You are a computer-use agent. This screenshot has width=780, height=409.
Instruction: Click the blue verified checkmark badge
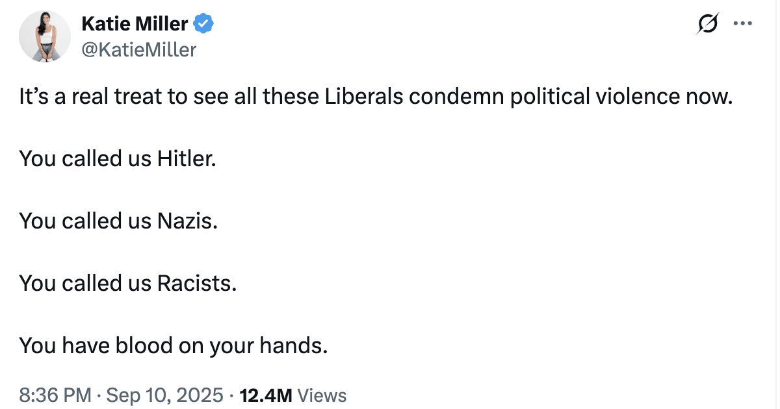[x=205, y=25]
